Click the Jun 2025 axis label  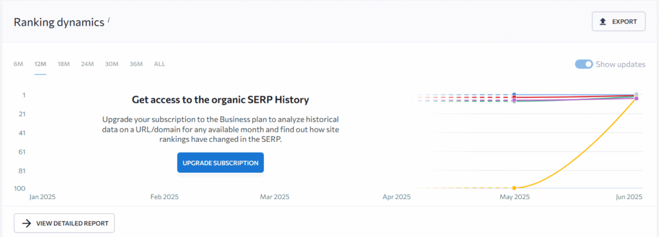[629, 197]
